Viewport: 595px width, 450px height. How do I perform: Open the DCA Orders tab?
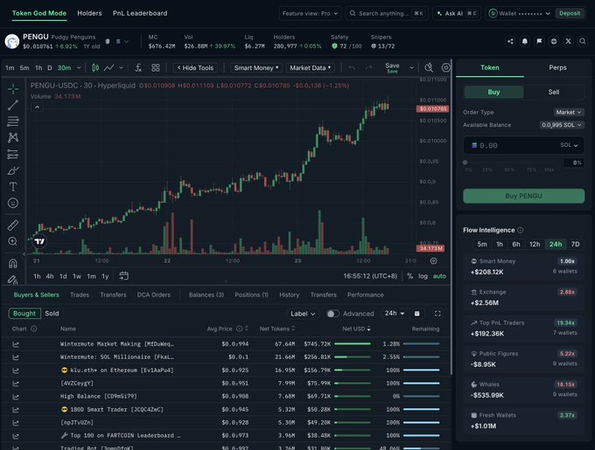(x=154, y=294)
